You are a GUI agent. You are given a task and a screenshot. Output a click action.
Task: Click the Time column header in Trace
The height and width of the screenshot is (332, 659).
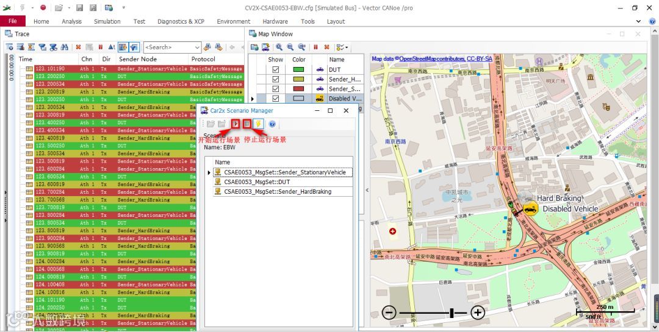26,59
